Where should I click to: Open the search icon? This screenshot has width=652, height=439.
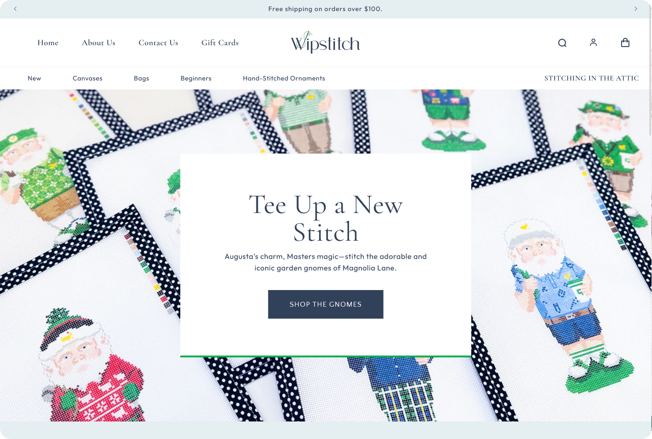(562, 43)
